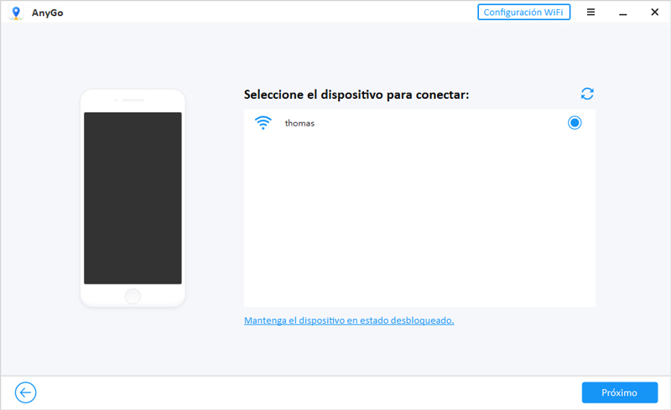The width and height of the screenshot is (671, 410).
Task: Open the 'Mantenga el dispositivo' unlock link
Action: click(x=349, y=320)
